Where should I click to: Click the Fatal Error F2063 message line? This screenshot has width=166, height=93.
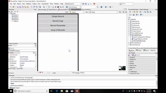pos(36,82)
